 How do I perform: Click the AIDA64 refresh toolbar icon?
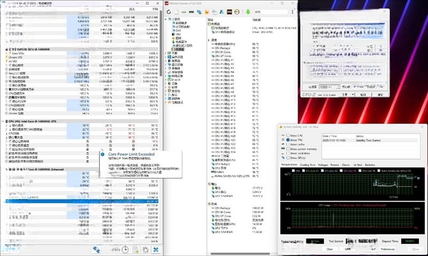pos(169,12)
